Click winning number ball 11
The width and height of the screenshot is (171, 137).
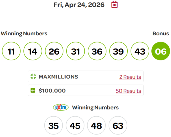(11, 51)
